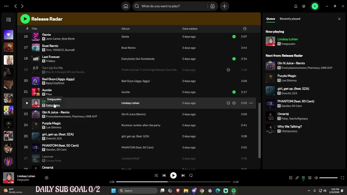Open the fratguydev artist link in row 22
This screenshot has height=195, width=347.
tap(53, 105)
